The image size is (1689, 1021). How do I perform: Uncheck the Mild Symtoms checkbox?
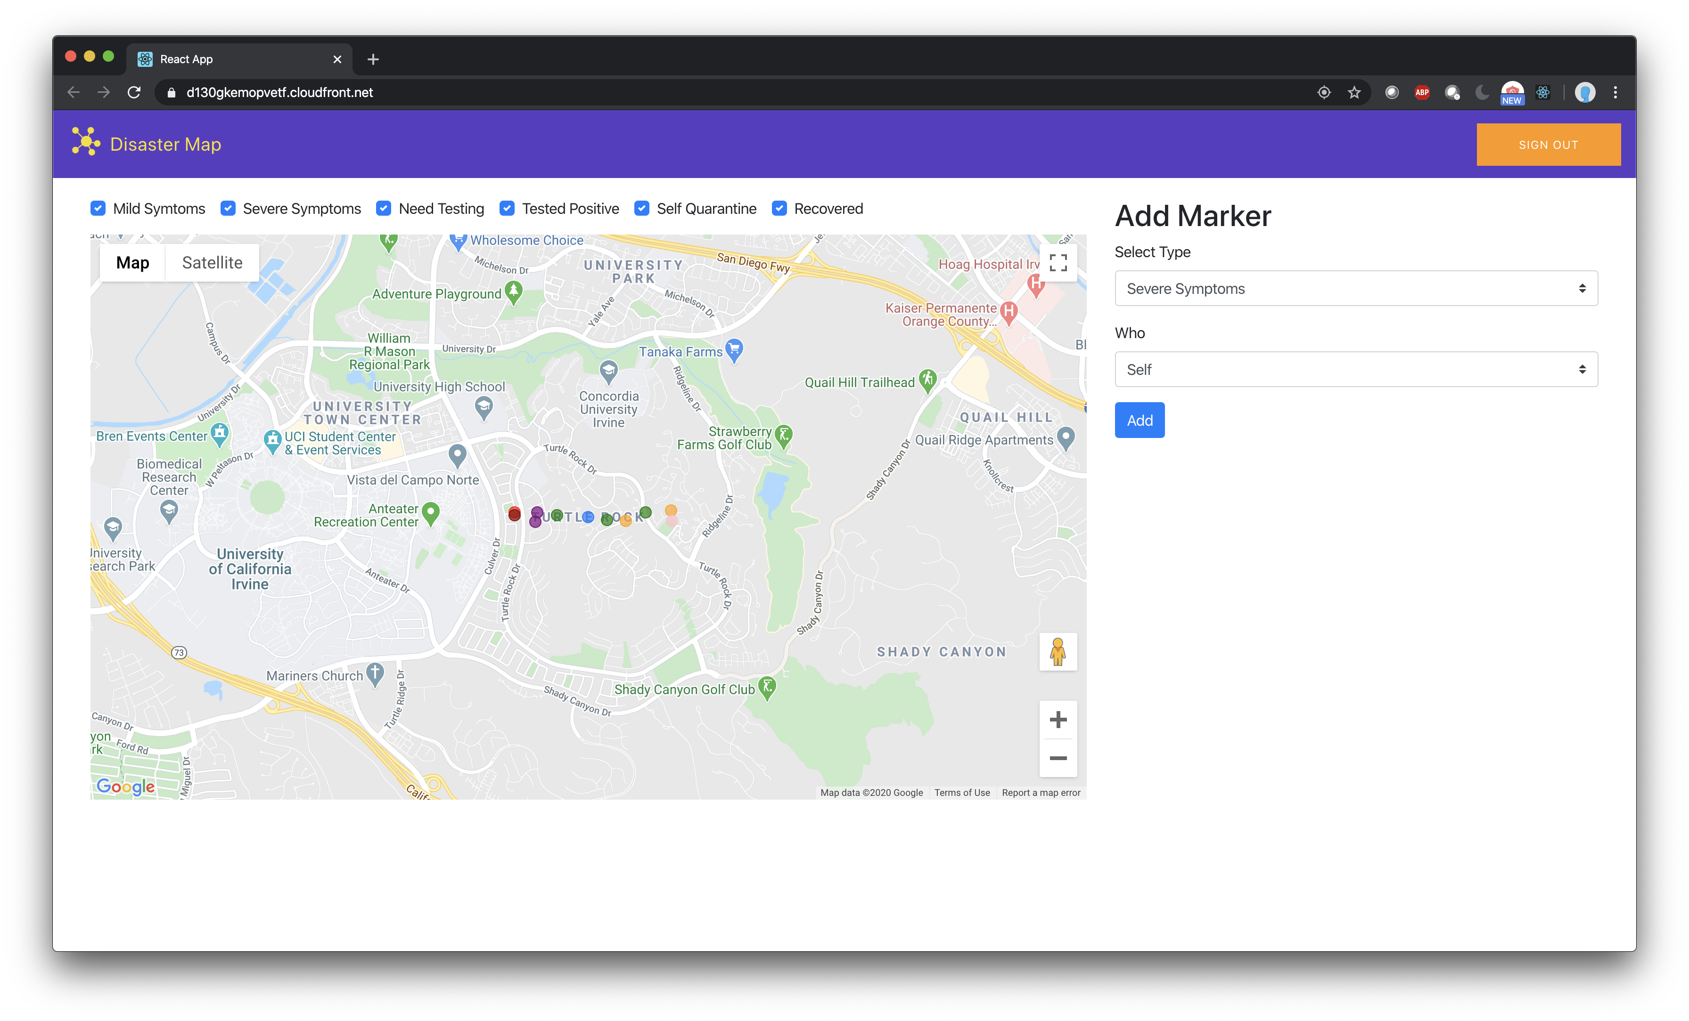(x=98, y=208)
